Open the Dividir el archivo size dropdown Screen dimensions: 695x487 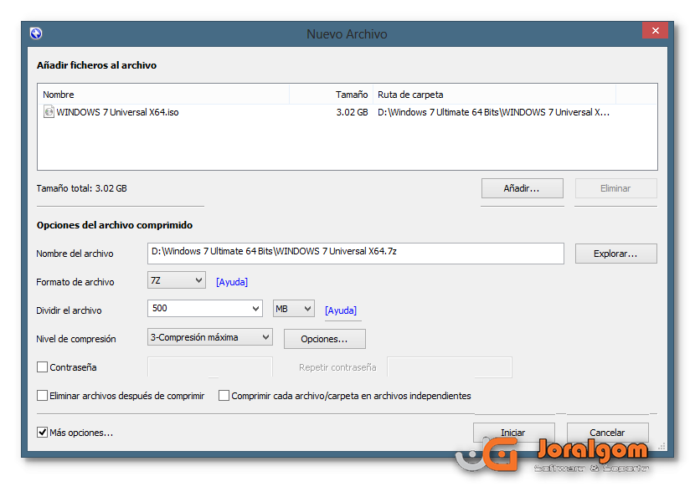[205, 309]
